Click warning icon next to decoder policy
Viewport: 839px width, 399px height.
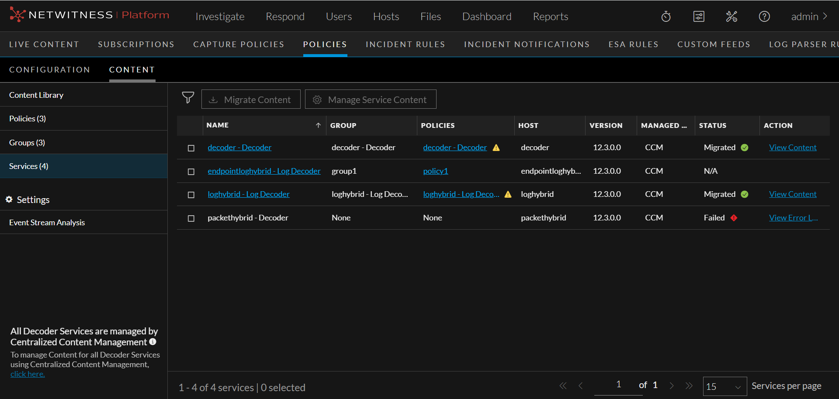496,148
